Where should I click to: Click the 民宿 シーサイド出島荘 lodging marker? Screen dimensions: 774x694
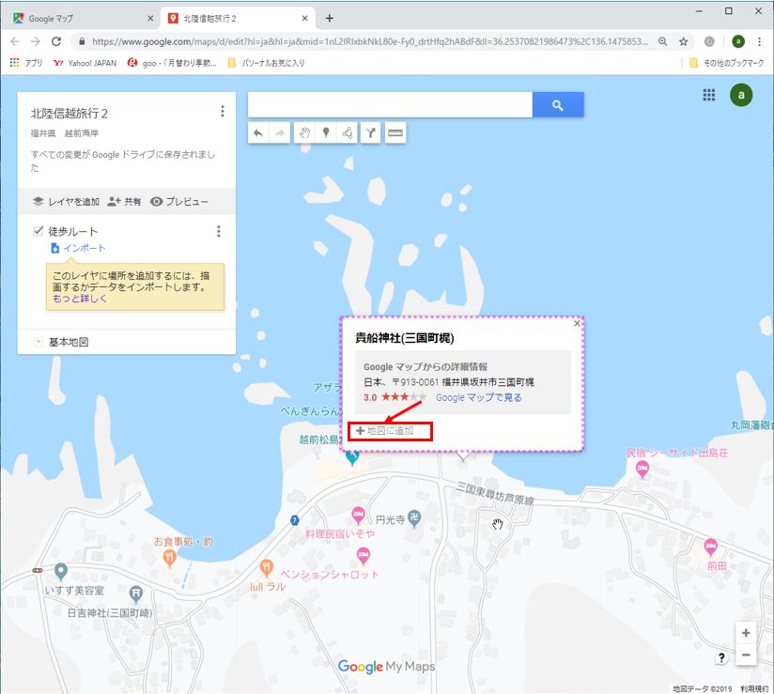click(642, 469)
